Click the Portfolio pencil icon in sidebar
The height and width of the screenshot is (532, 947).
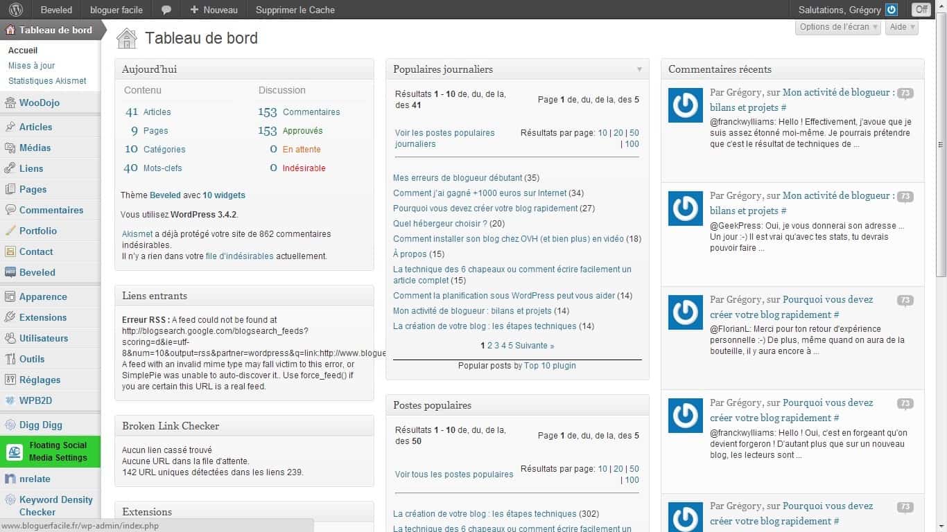pyautogui.click(x=10, y=231)
